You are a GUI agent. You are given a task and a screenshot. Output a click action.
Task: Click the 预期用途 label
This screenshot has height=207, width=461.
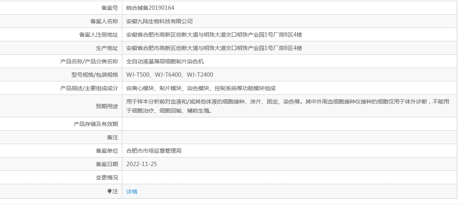(107, 106)
